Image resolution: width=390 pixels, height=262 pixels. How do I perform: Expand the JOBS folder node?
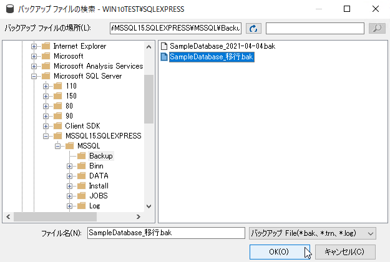pos(70,196)
